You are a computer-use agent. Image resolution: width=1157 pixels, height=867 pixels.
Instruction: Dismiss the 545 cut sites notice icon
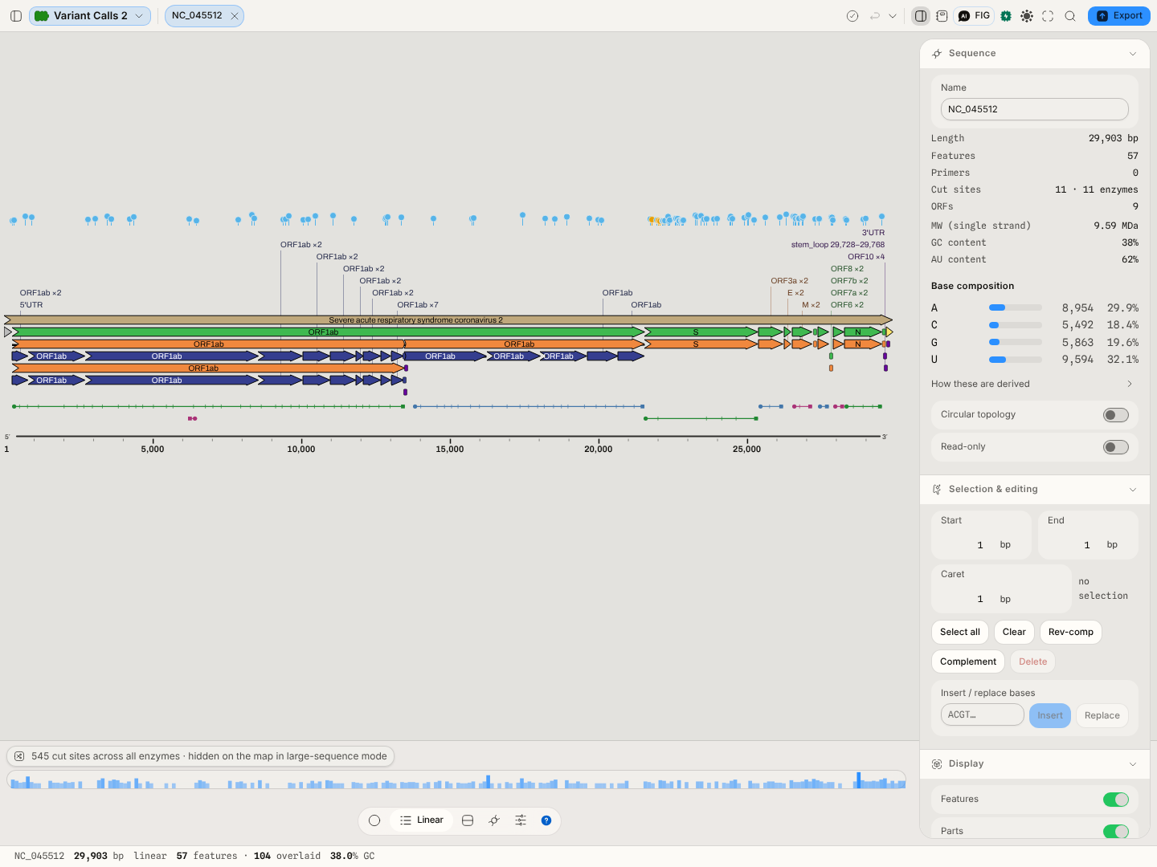click(19, 756)
